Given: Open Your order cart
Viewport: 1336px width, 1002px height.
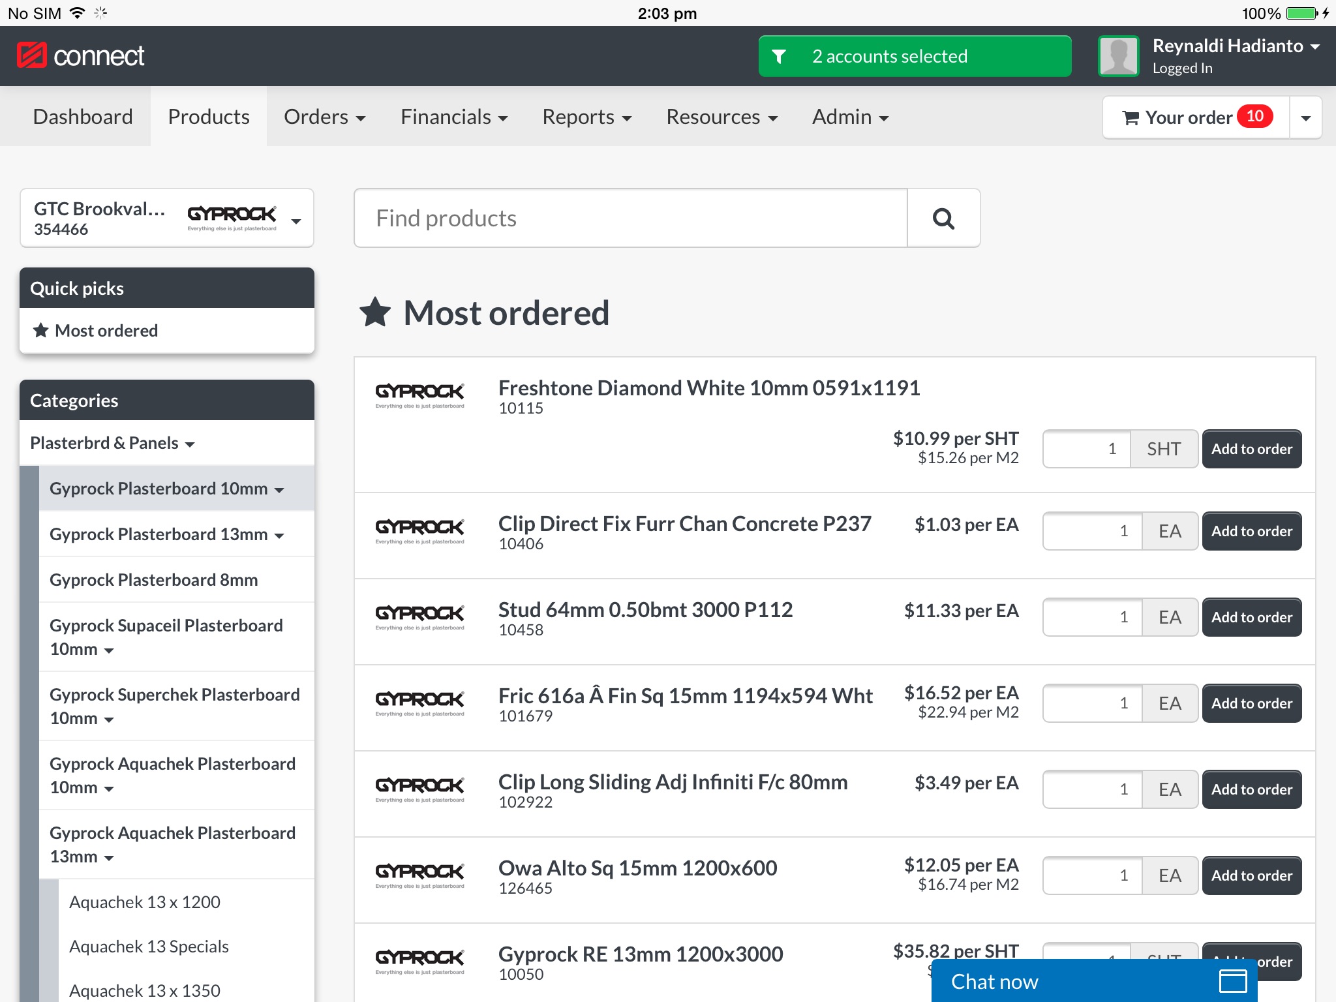Looking at the screenshot, I should click(x=1196, y=117).
